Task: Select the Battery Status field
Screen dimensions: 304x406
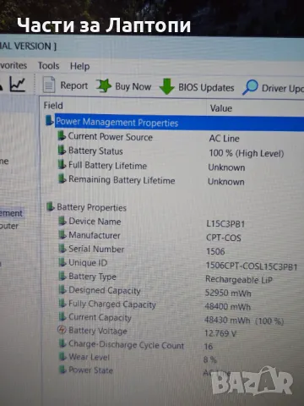Action: pos(95,151)
